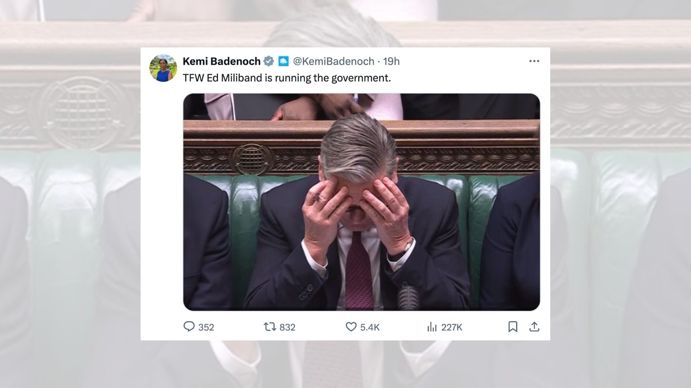691x388 pixels.
Task: Click the 19h timestamp
Action: tap(391, 61)
